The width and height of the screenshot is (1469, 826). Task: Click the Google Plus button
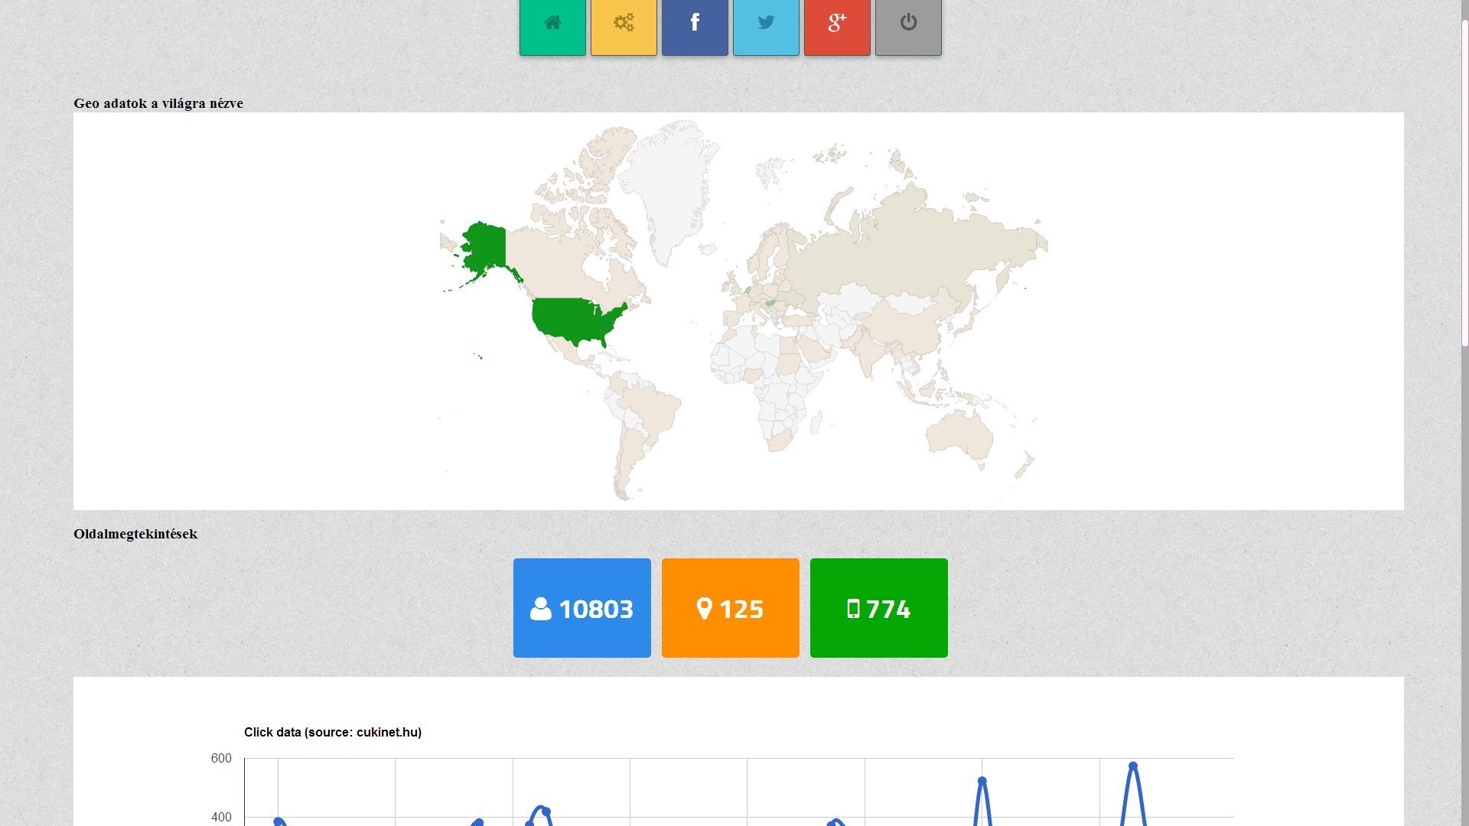tap(837, 24)
